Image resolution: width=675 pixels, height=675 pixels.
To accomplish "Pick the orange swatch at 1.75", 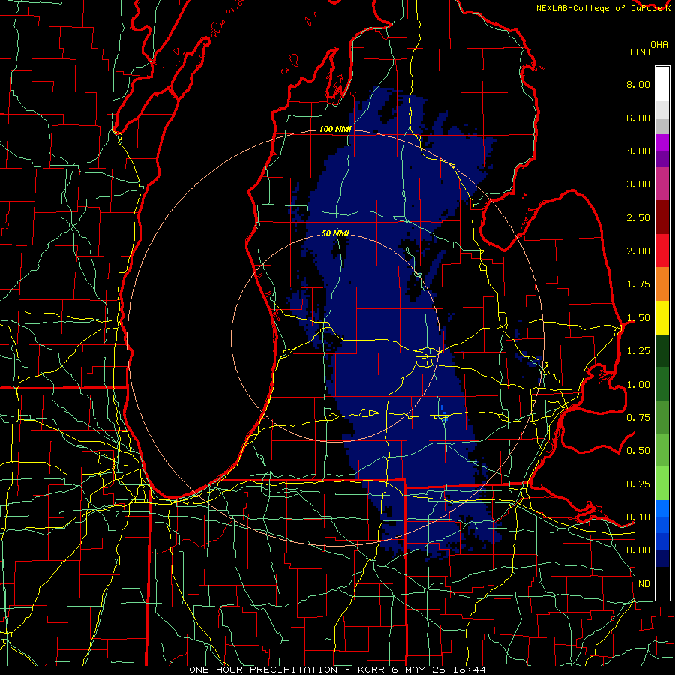I will [x=662, y=284].
